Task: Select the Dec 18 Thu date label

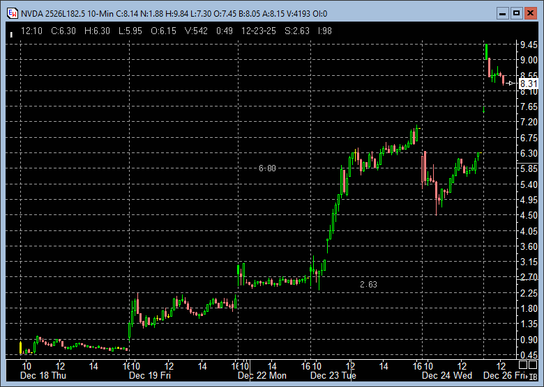Action: click(43, 375)
